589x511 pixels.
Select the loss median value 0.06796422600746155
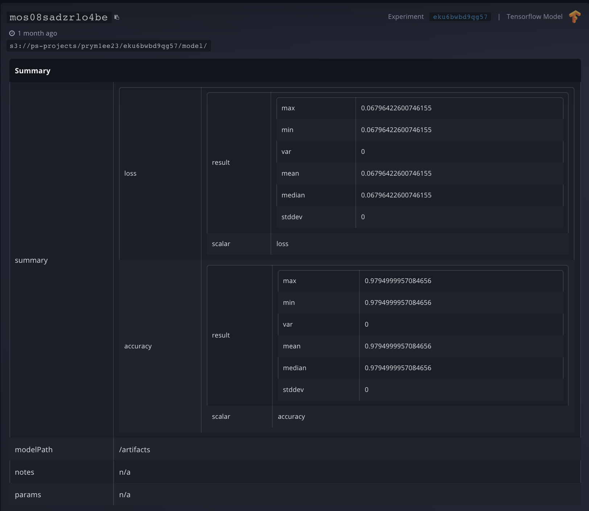[x=396, y=195]
